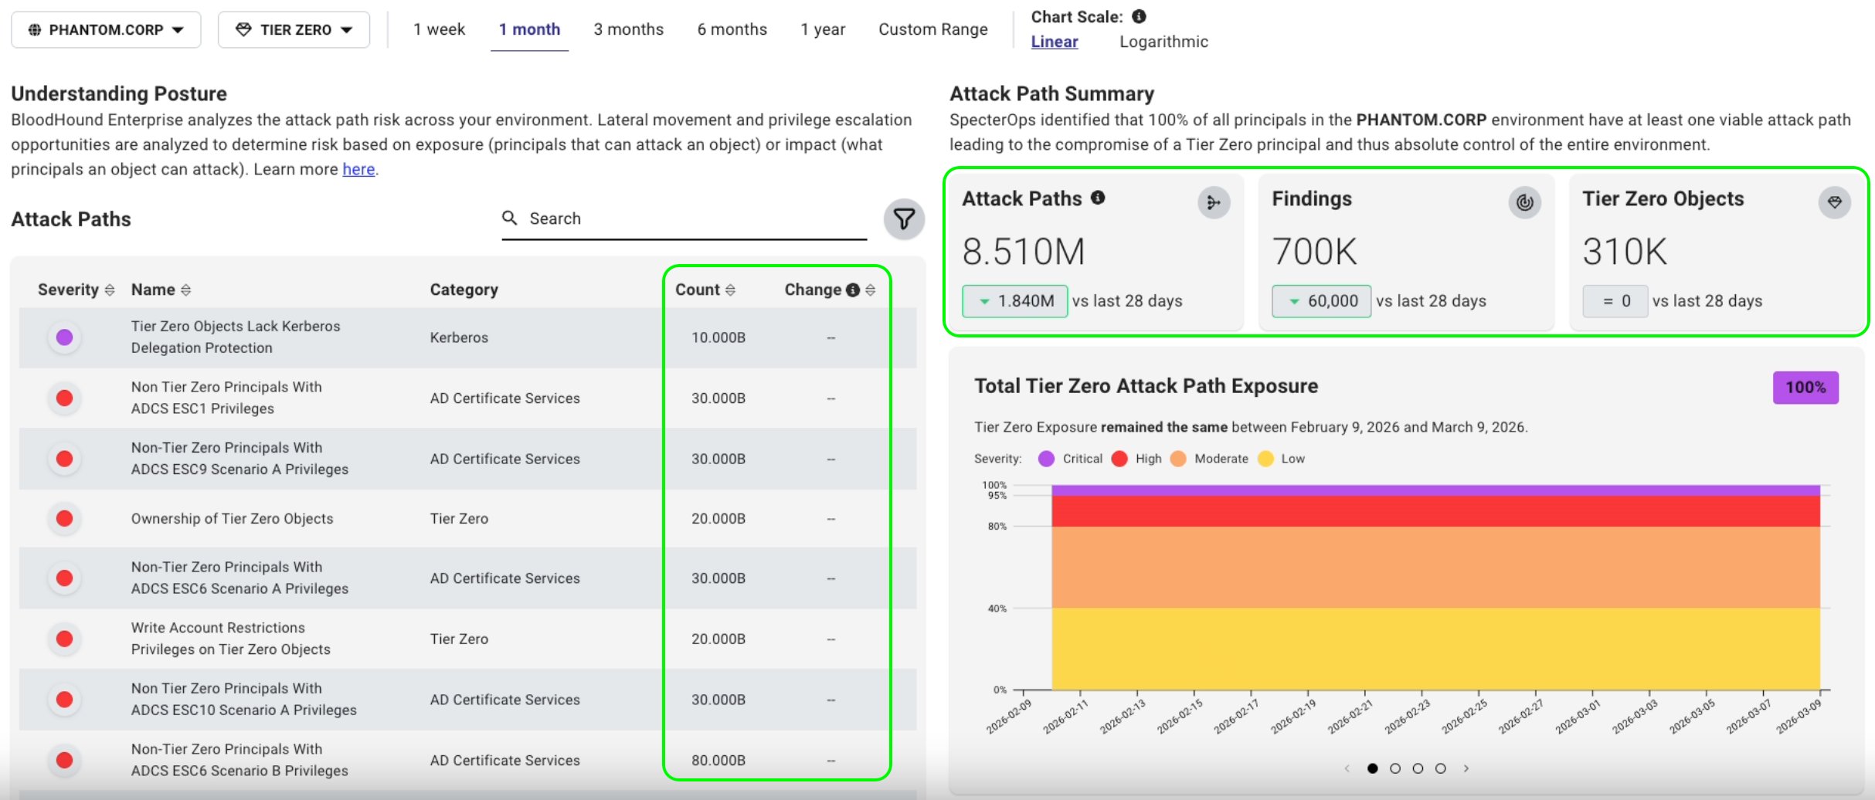This screenshot has width=1875, height=800.
Task: Open 'ADCS ESC6 Scenario B Privileges' row
Action: coord(467,761)
